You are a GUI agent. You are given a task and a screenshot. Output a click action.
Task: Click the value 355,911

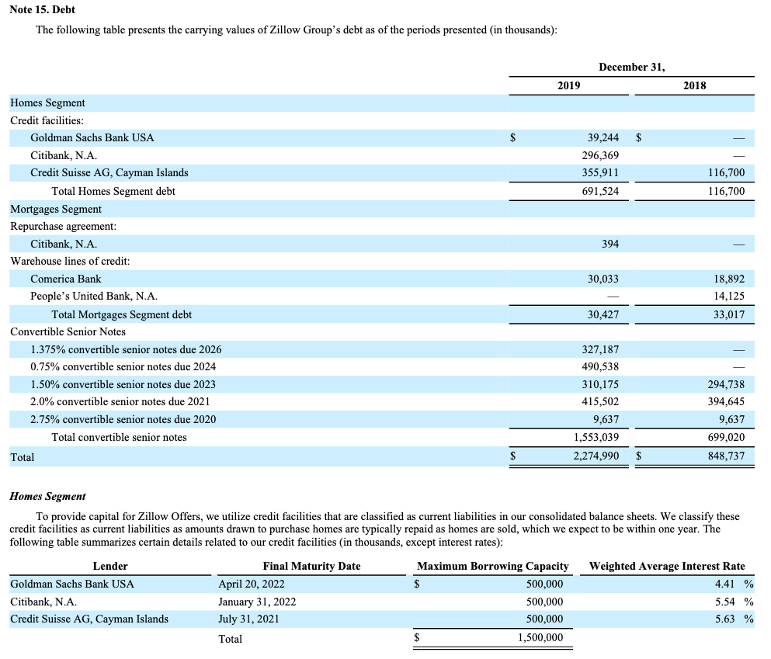[600, 172]
